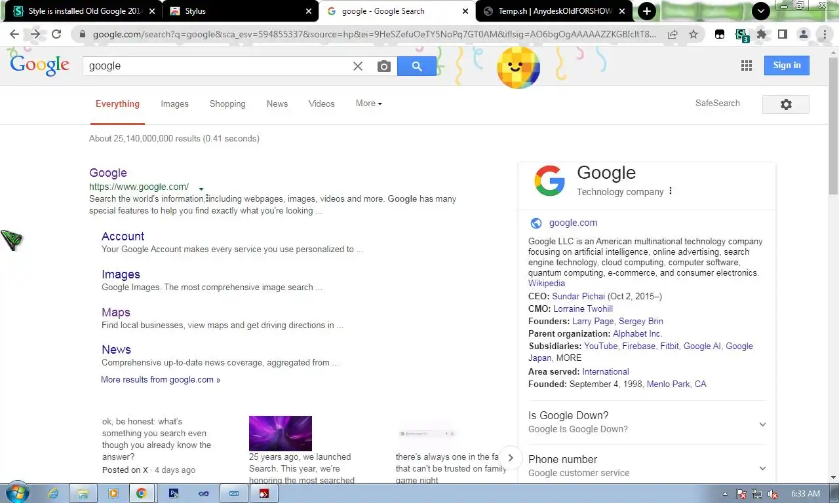This screenshot has height=503, width=839.
Task: Click the volume muted tray icon
Action: click(773, 494)
